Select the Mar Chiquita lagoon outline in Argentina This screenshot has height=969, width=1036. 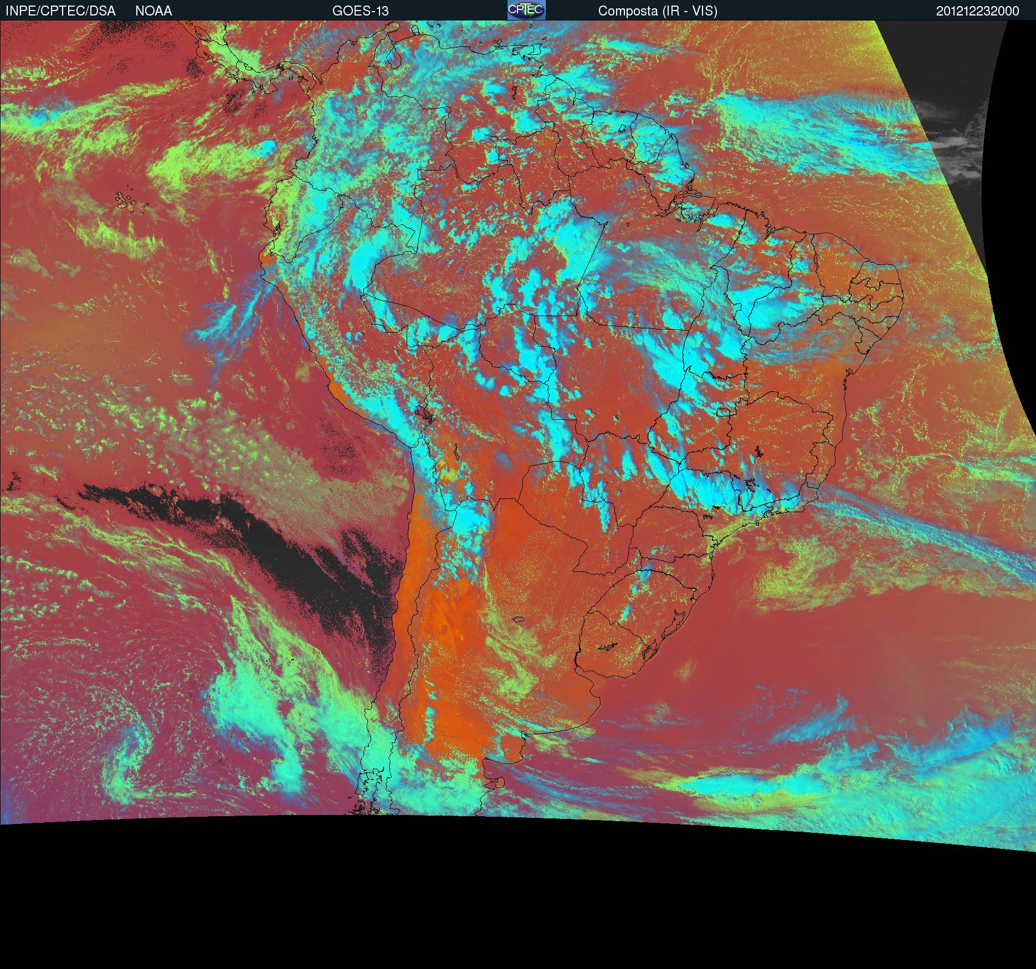click(518, 620)
